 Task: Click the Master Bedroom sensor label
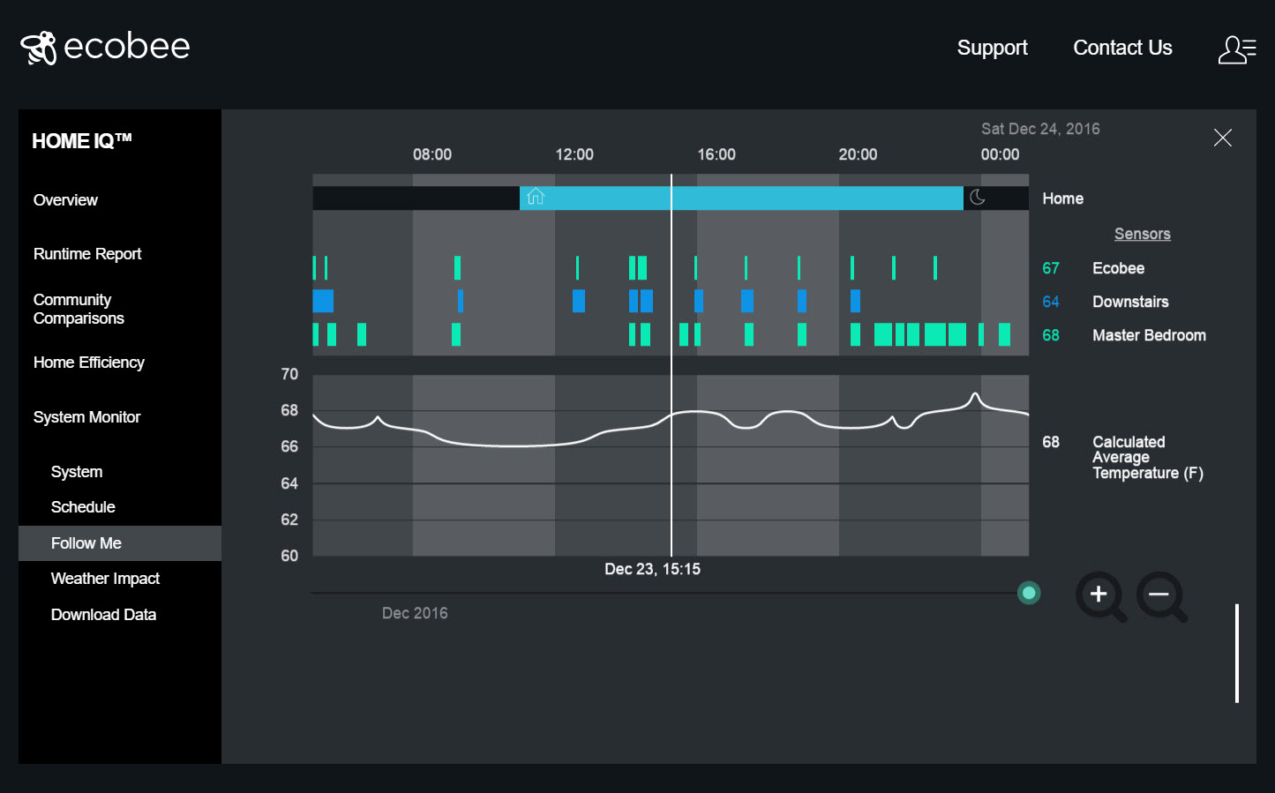pyautogui.click(x=1149, y=335)
